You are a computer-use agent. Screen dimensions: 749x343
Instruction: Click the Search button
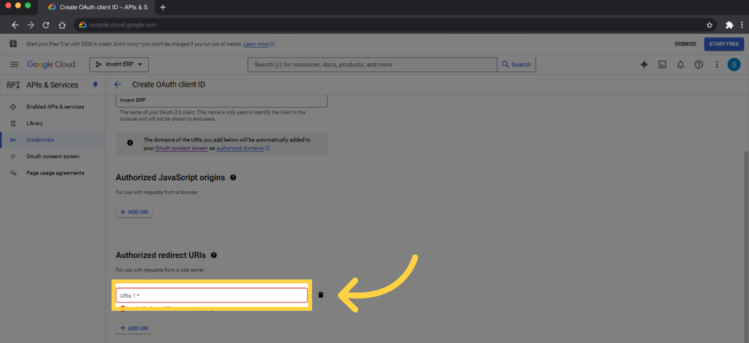tap(516, 65)
